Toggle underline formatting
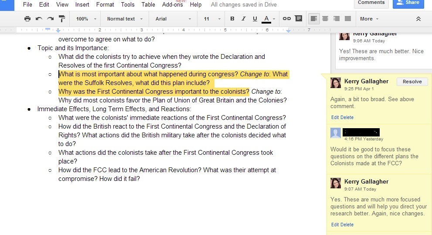 [x=255, y=19]
